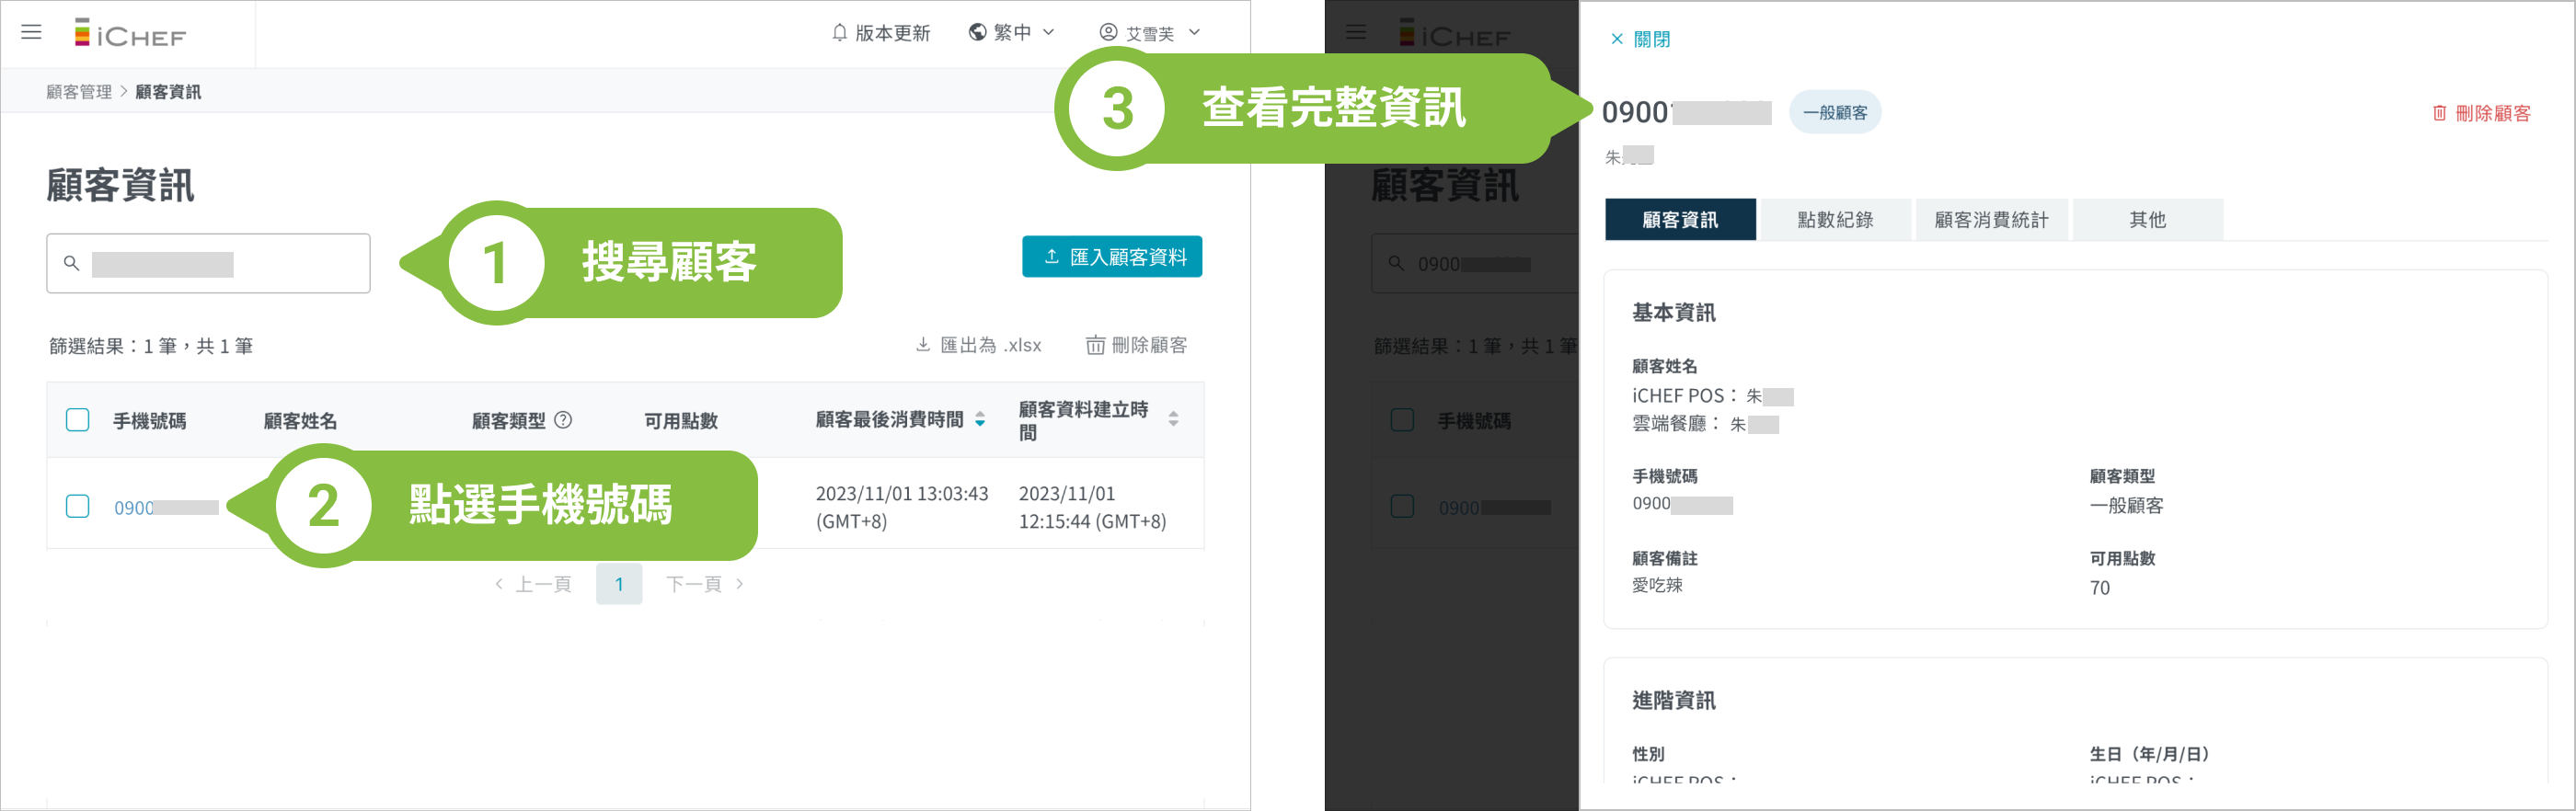The image size is (2576, 811).
Task: Click the 顧客類型 help question mark icon
Action: [x=563, y=420]
